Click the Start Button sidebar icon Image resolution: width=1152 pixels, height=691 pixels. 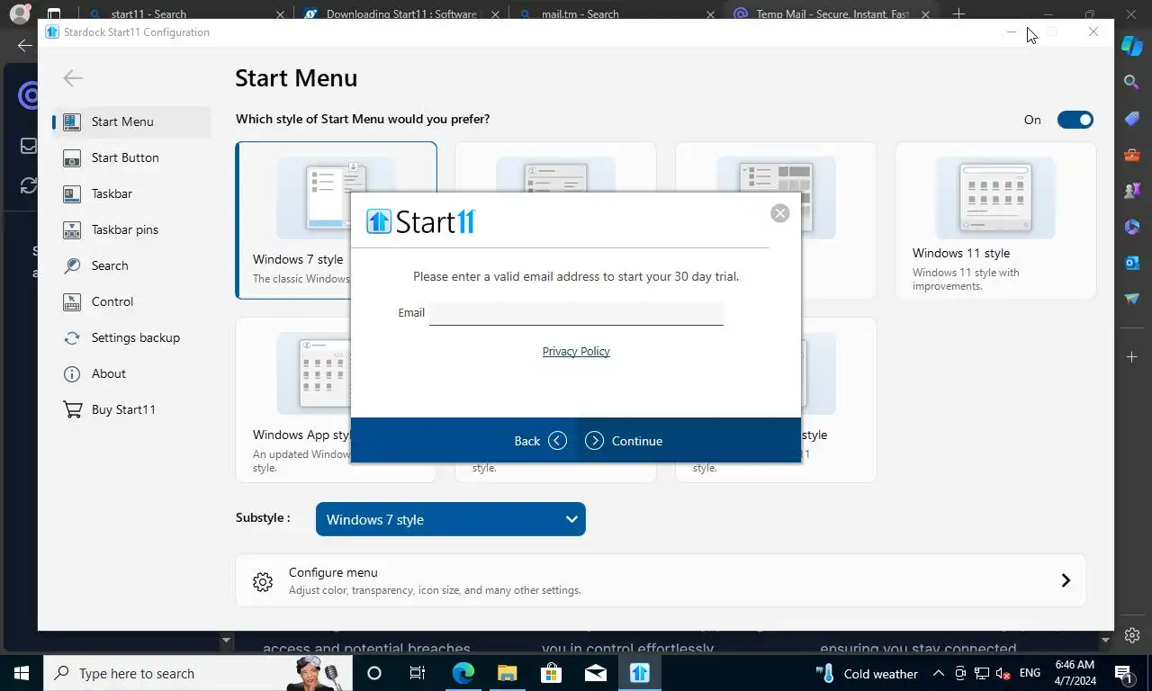point(72,157)
